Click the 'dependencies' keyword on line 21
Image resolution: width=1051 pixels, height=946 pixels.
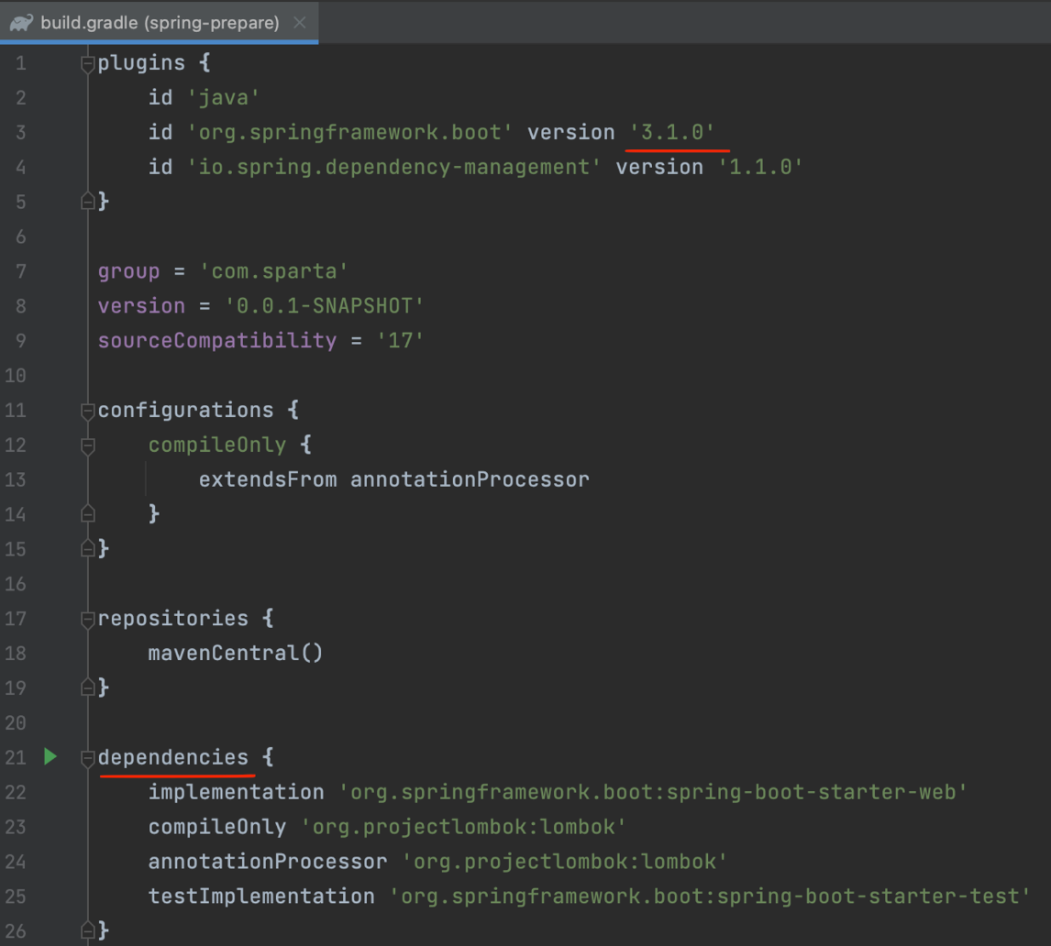pyautogui.click(x=173, y=758)
